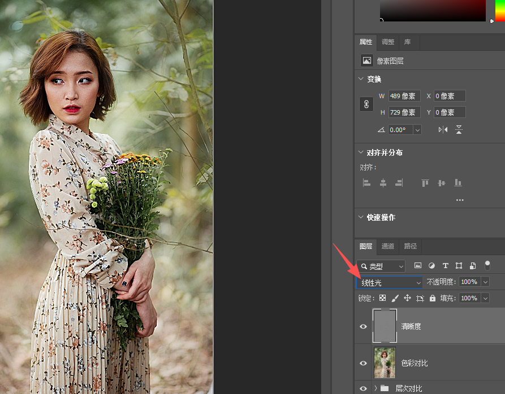Switch to the 调整 tab
Viewport: 505px width, 394px height.
388,42
